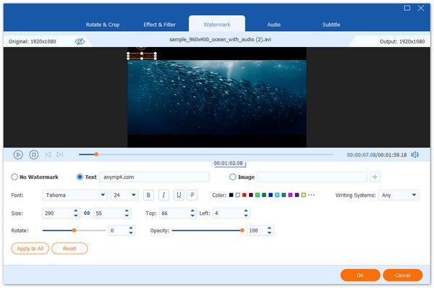Expand the Writing Systems dropdown
This screenshot has height=288, width=434.
399,195
